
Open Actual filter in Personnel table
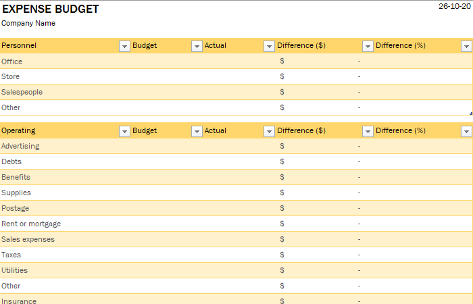(x=269, y=47)
